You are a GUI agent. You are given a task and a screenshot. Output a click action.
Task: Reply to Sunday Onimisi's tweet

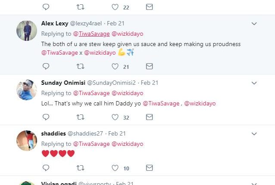pyautogui.click(x=46, y=117)
